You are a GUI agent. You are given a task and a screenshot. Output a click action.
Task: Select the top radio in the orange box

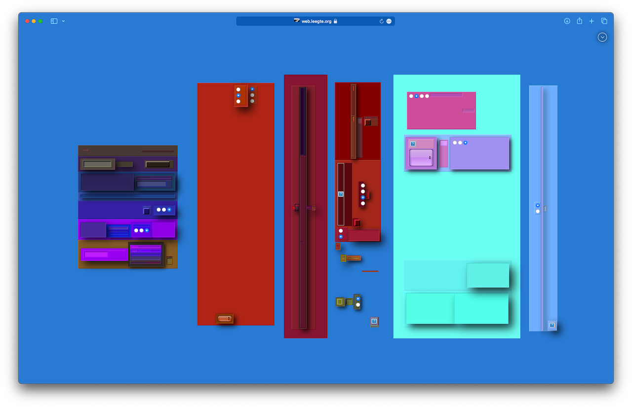238,90
